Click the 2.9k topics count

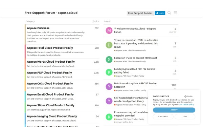click(x=96, y=73)
